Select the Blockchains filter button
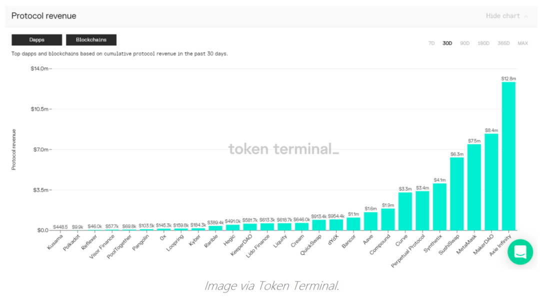The image size is (540, 298). [91, 40]
